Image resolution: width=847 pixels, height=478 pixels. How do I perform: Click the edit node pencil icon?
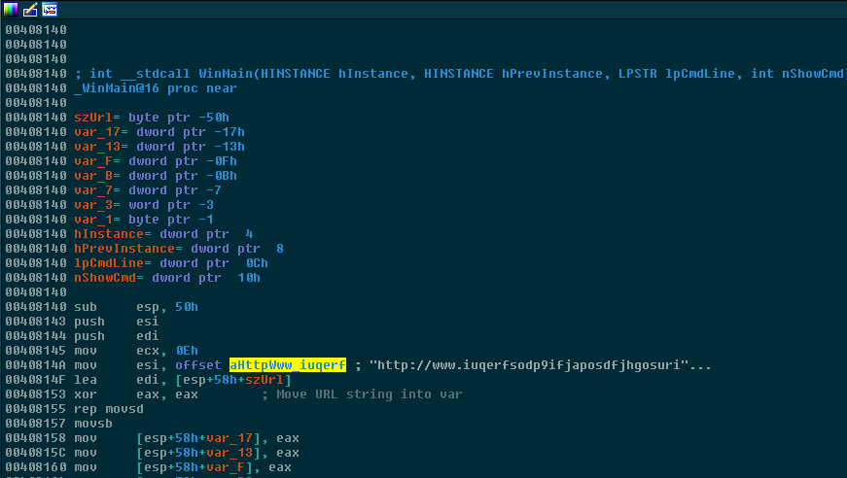pyautogui.click(x=29, y=10)
